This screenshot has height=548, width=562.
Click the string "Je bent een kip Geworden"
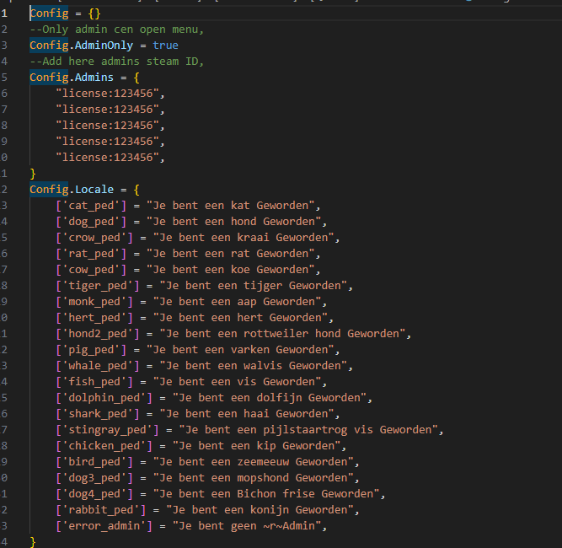click(257, 446)
